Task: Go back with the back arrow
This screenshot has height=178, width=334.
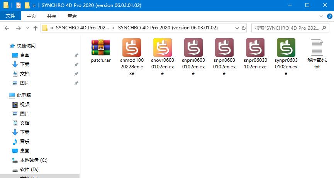Action: (7, 28)
